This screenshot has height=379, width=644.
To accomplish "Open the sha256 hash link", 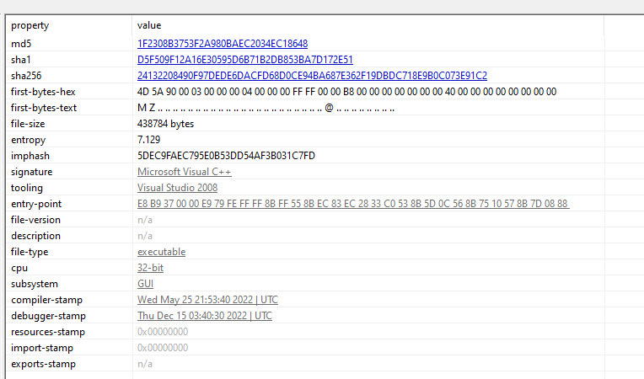I will click(x=312, y=75).
